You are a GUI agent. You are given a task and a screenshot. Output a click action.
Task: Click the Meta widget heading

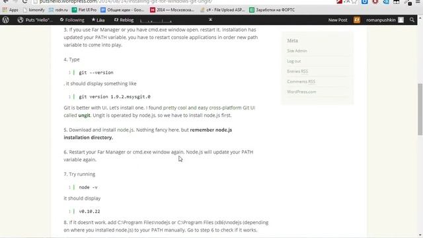pyautogui.click(x=292, y=40)
